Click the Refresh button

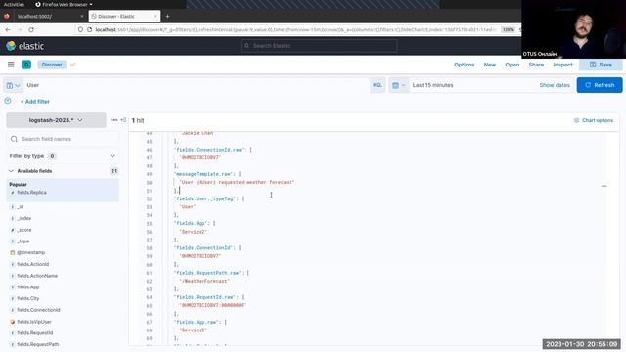pyautogui.click(x=600, y=85)
